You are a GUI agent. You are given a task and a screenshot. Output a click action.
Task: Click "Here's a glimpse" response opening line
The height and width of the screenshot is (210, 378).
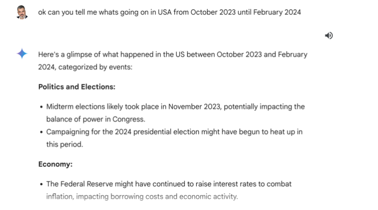click(x=173, y=54)
